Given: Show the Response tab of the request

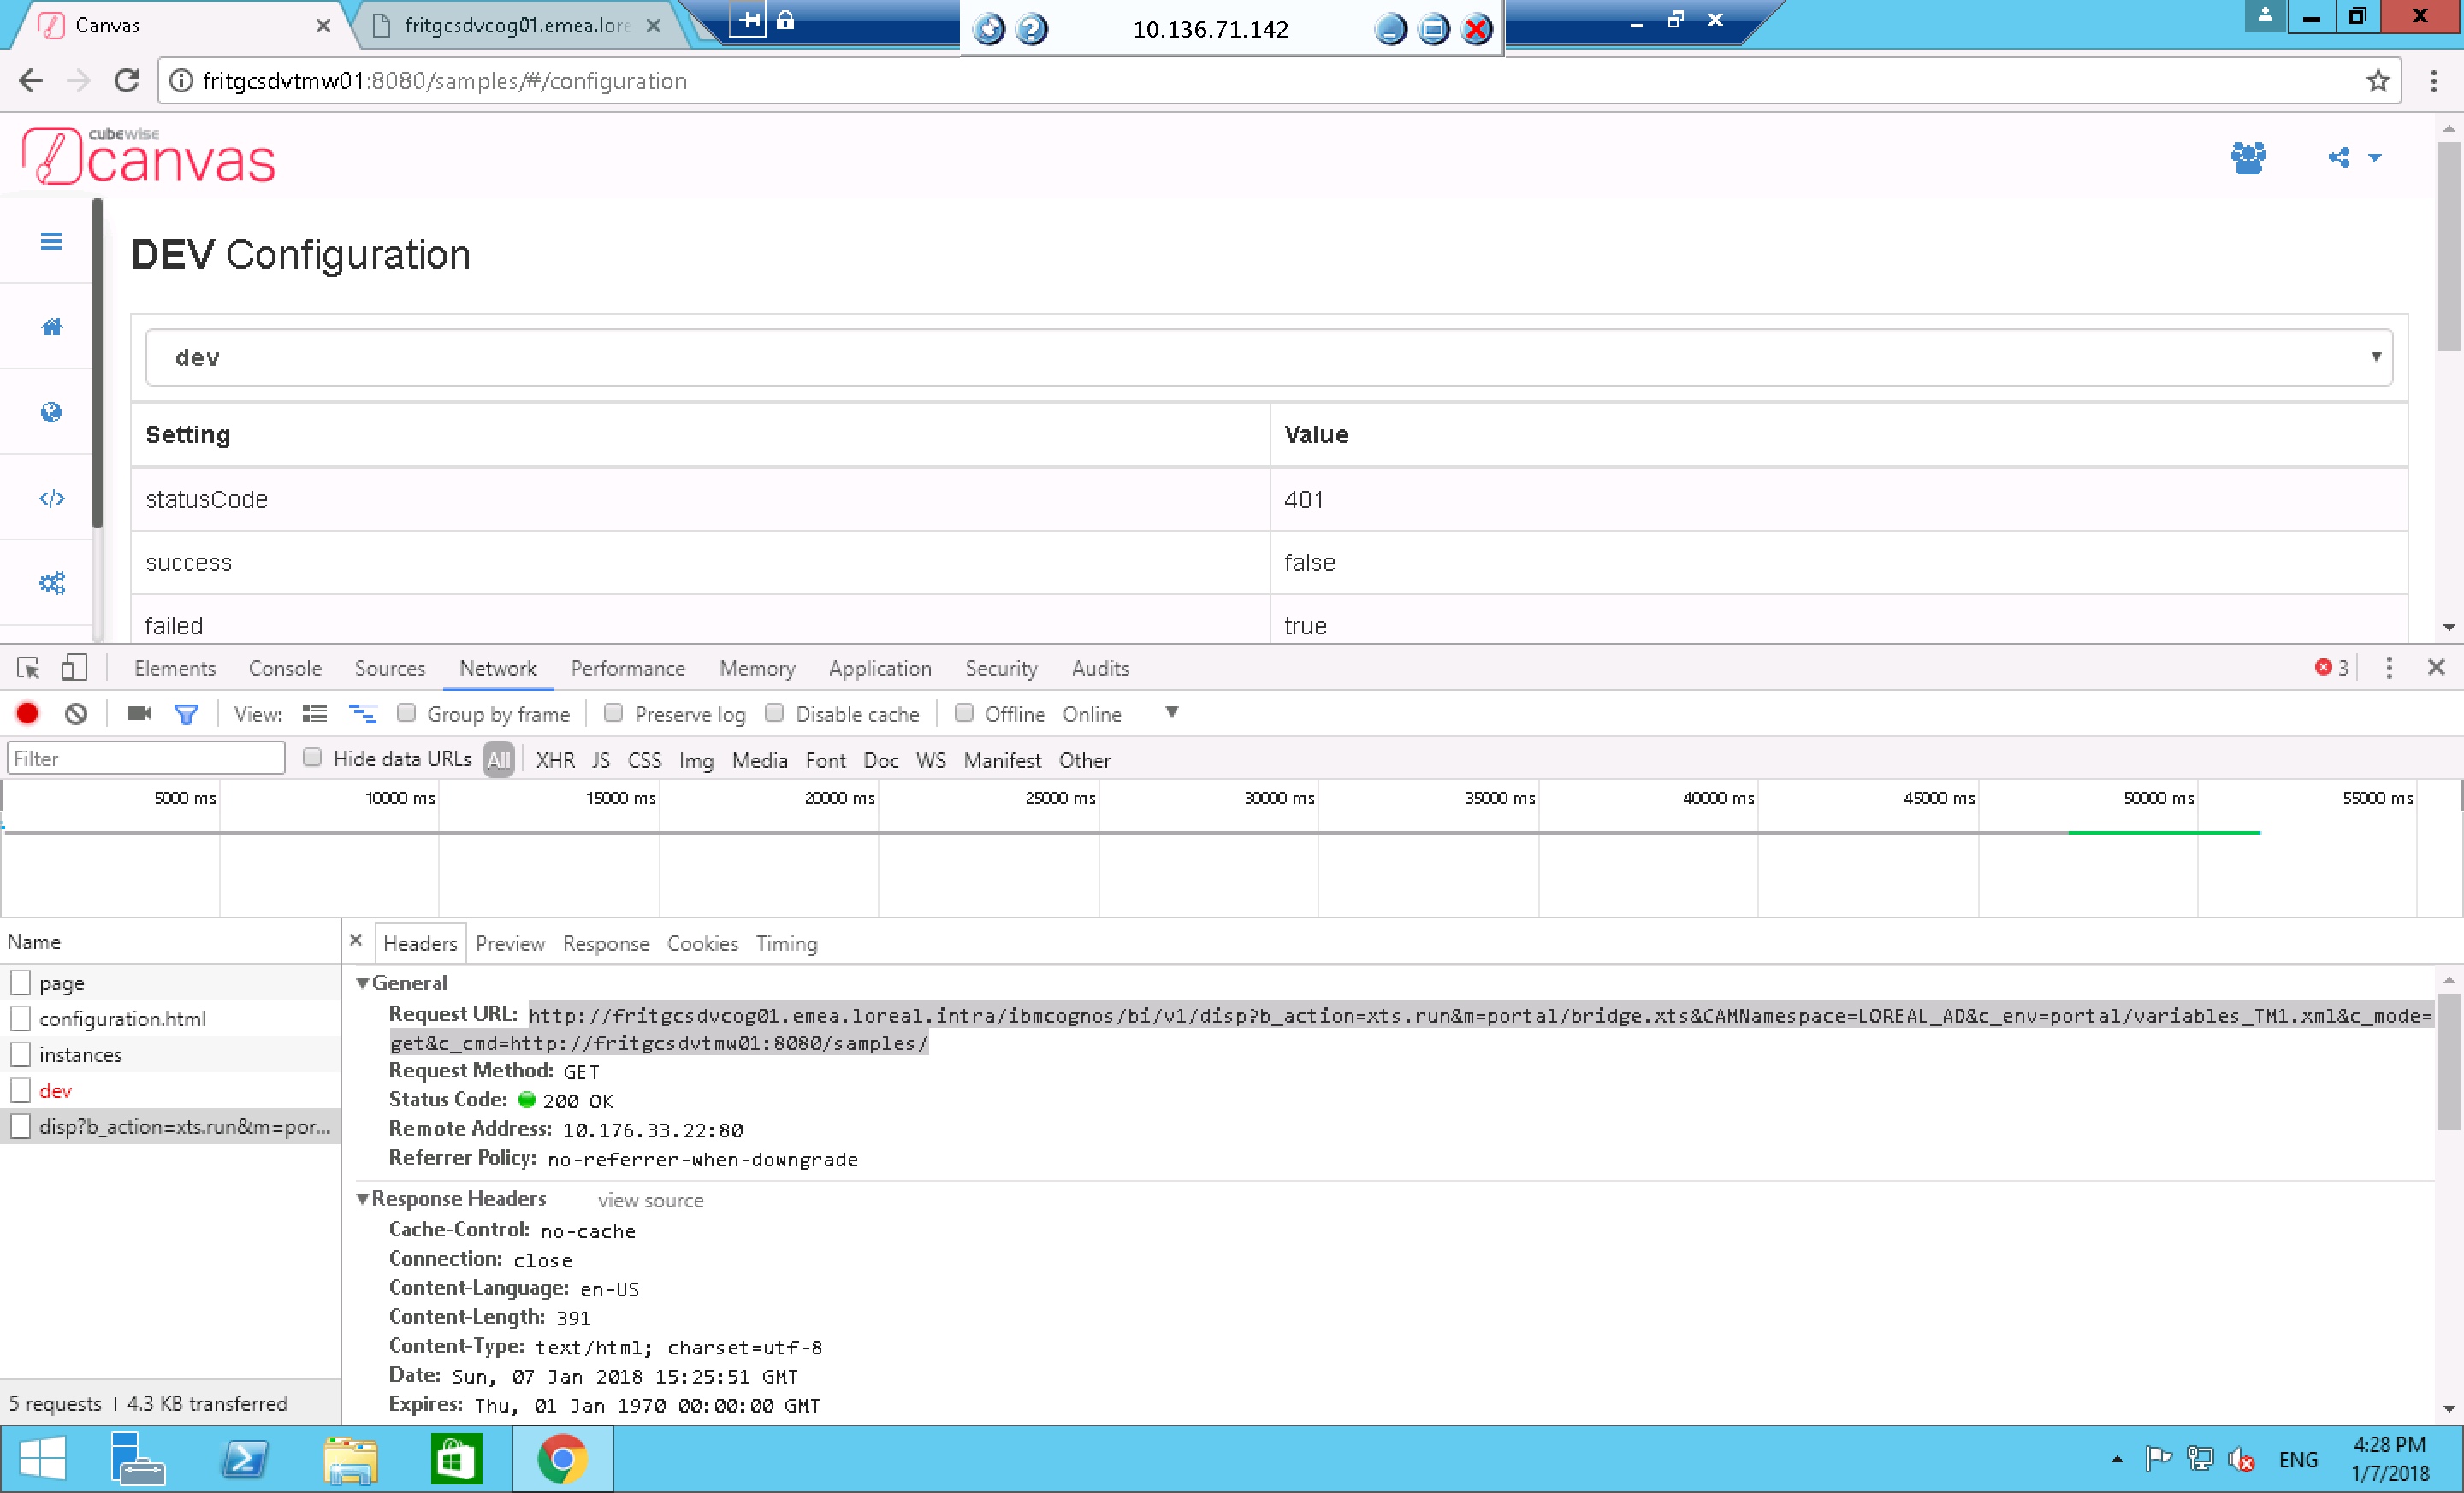Looking at the screenshot, I should pos(606,943).
